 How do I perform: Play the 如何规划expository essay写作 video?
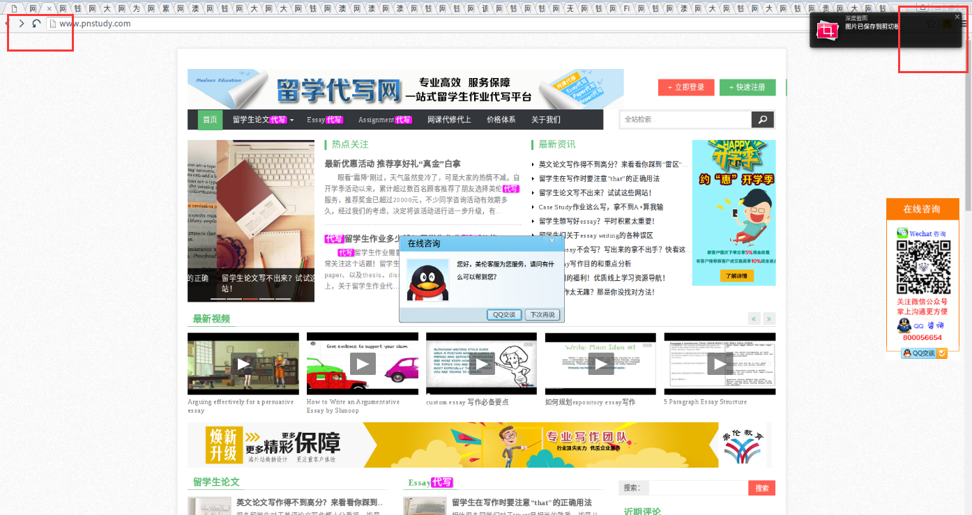click(600, 364)
